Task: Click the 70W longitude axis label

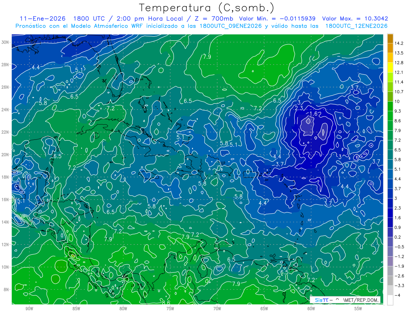Action: pos(217,309)
